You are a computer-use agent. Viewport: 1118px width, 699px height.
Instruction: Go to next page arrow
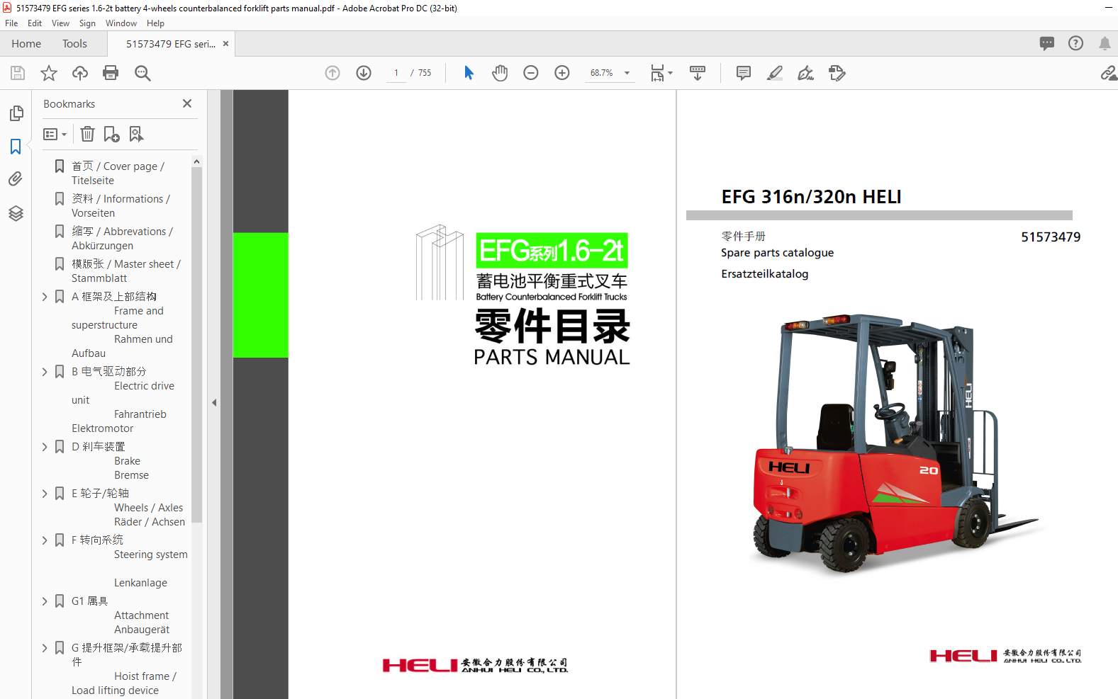pyautogui.click(x=364, y=73)
